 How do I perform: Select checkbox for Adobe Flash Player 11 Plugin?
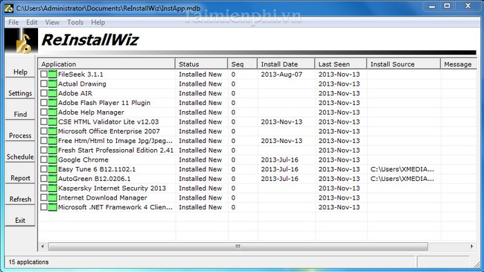44,103
